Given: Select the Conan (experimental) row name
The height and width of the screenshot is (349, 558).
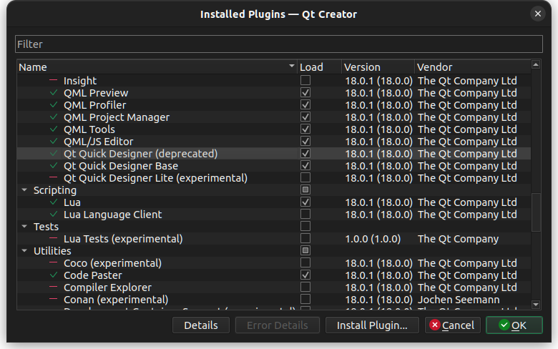Looking at the screenshot, I should tap(116, 300).
